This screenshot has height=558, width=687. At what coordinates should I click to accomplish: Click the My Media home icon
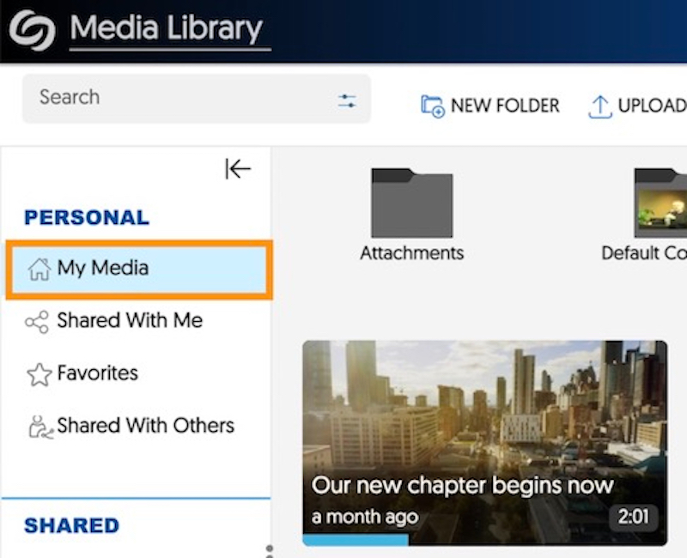(x=39, y=270)
